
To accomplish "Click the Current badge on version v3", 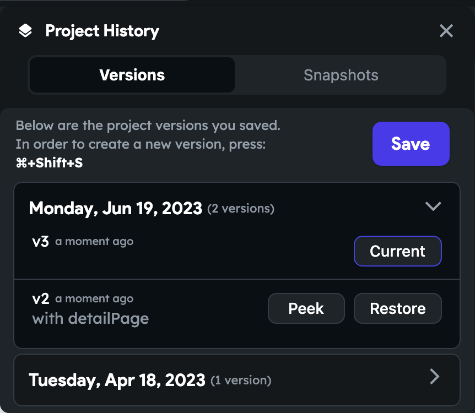I will click(397, 251).
